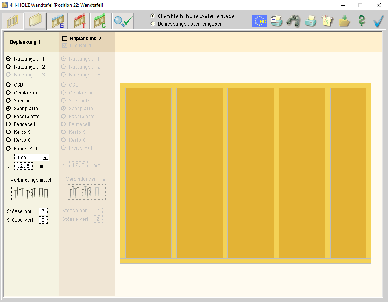Click the green download folder icon
Screen dimensions: 388x302
pyautogui.click(x=345, y=21)
